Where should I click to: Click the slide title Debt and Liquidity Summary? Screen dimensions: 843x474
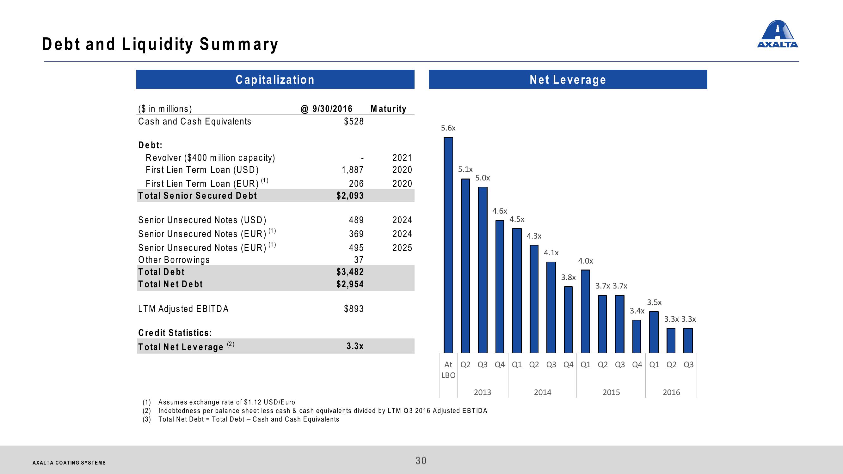click(160, 44)
